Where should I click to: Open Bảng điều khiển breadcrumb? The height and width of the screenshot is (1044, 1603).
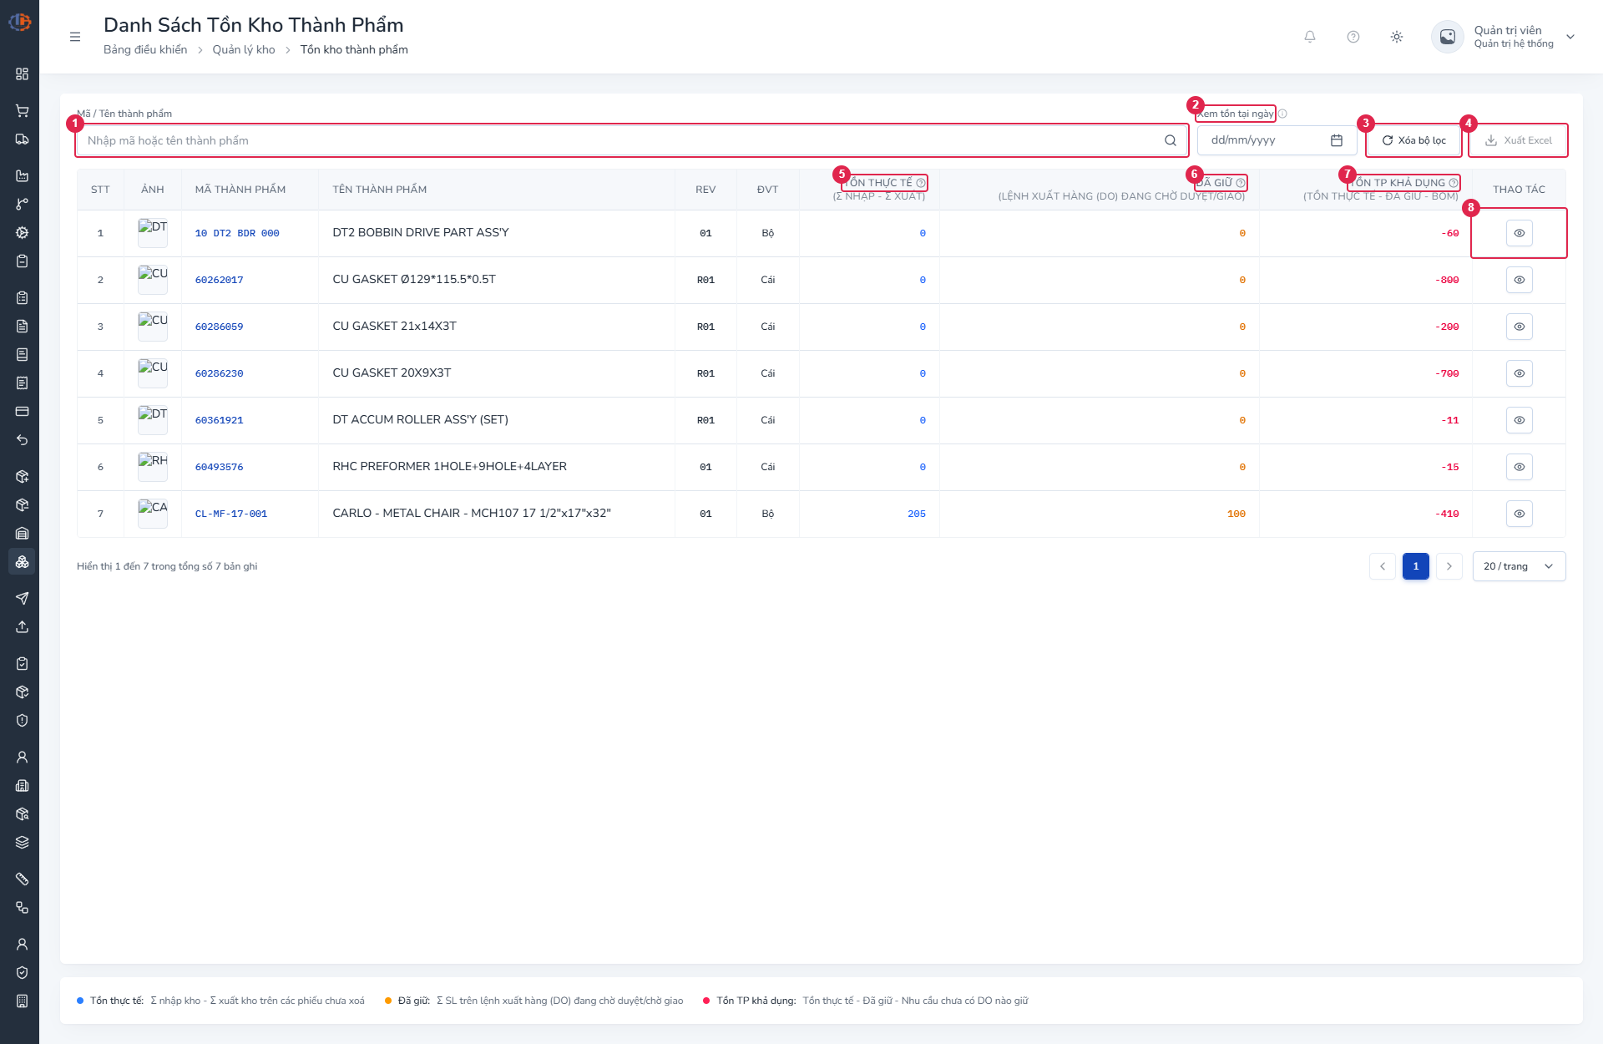[145, 50]
